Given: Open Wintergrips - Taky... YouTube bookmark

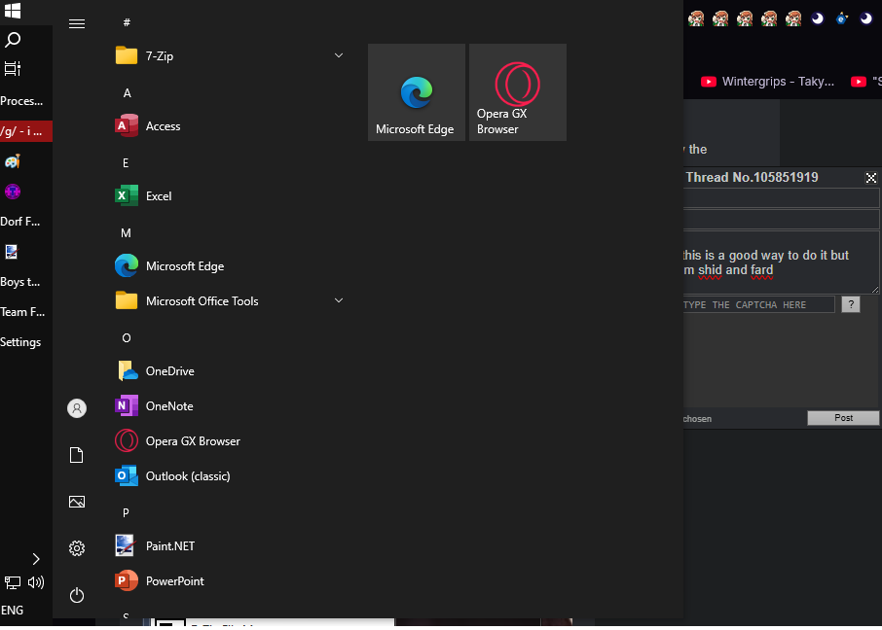Looking at the screenshot, I should click(767, 82).
